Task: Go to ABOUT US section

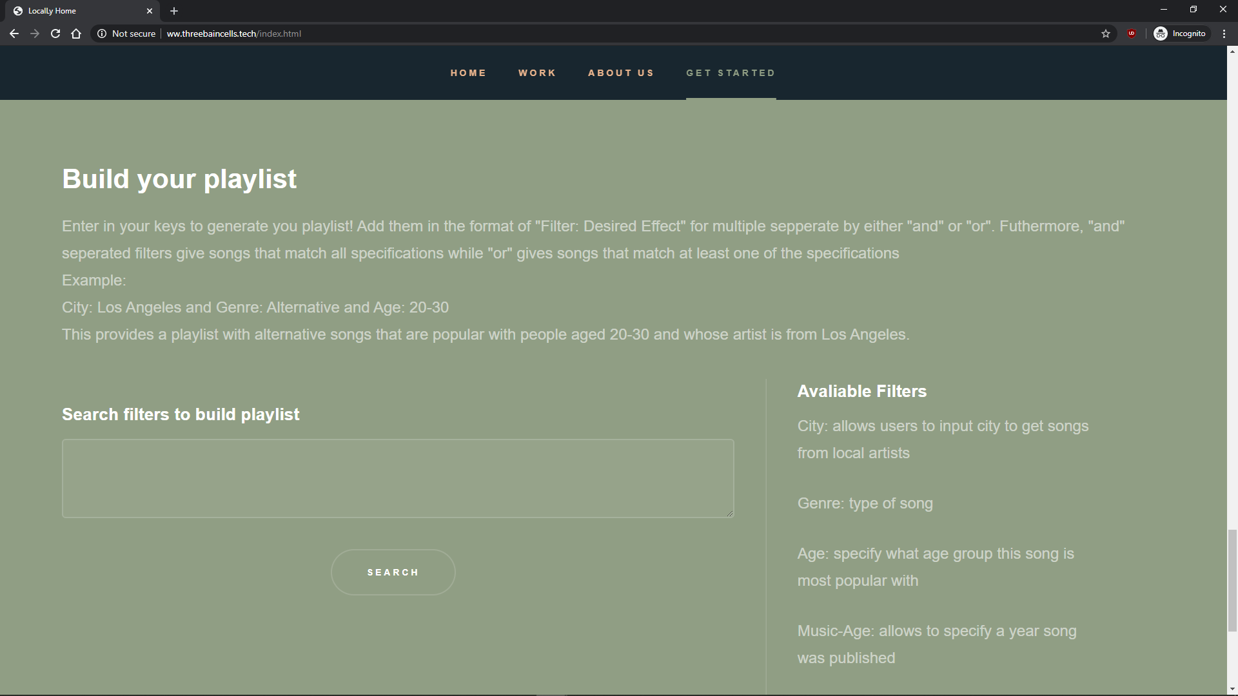Action: tap(621, 73)
